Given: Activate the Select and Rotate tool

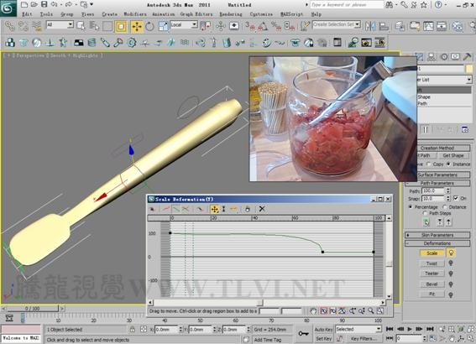Looking at the screenshot, I should pyautogui.click(x=149, y=27).
